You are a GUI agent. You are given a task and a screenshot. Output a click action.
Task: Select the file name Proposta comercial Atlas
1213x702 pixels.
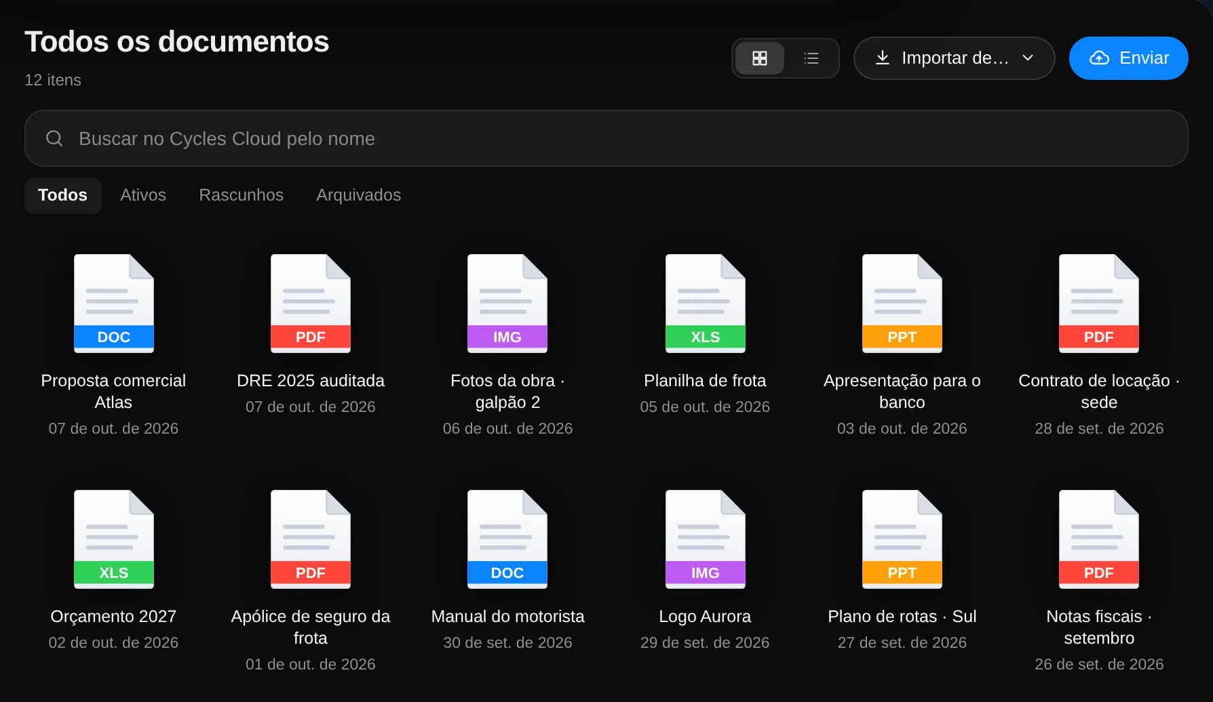113,392
